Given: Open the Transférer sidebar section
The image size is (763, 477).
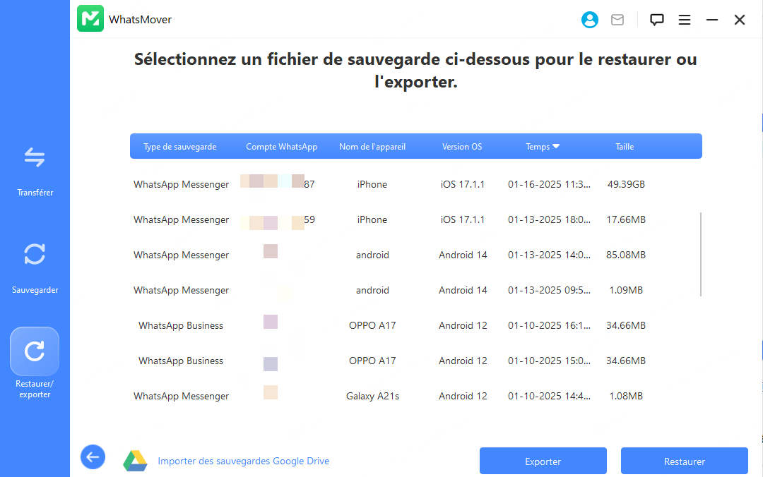Looking at the screenshot, I should click(x=35, y=168).
